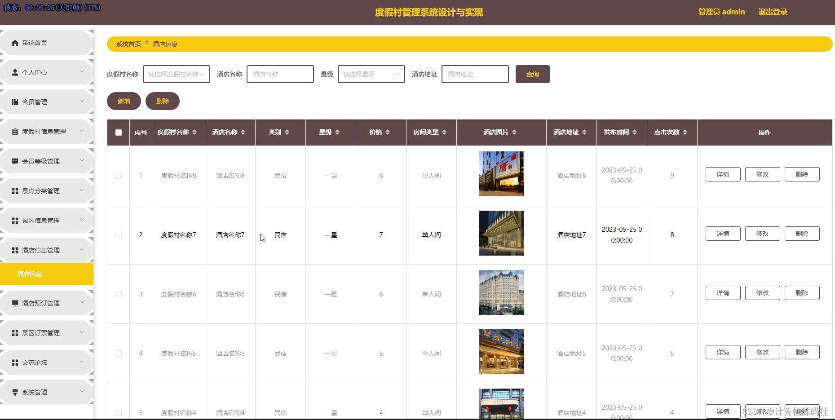This screenshot has width=835, height=420.
Task: Click the clipboard icon beside 度假村信息管理
Action: point(15,132)
